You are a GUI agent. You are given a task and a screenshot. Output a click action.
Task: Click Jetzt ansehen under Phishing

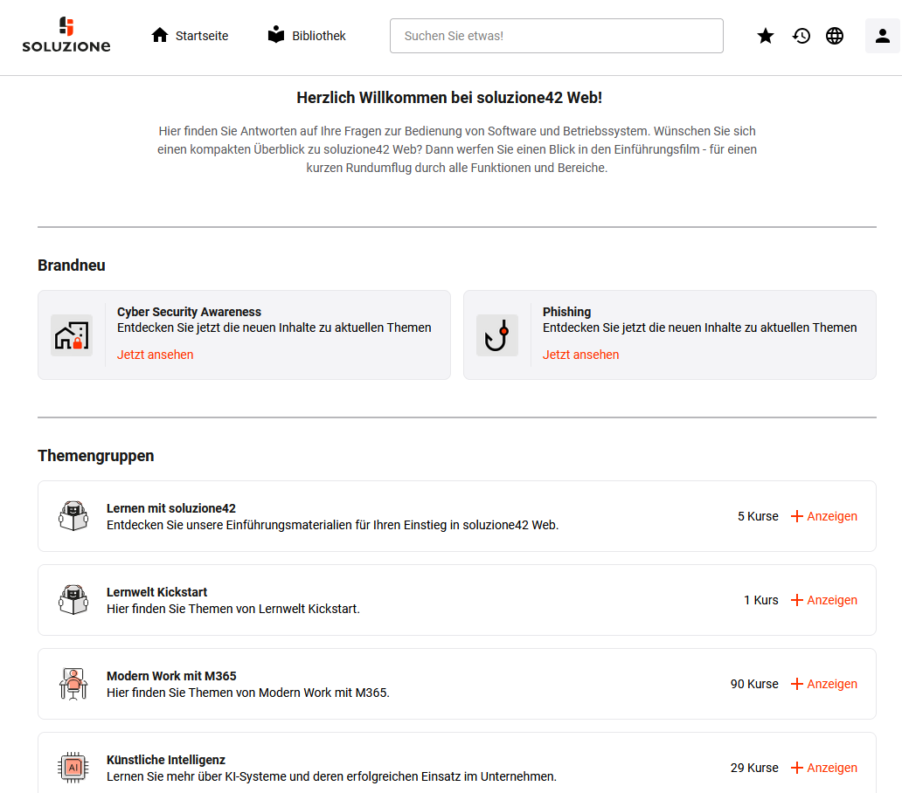point(580,355)
